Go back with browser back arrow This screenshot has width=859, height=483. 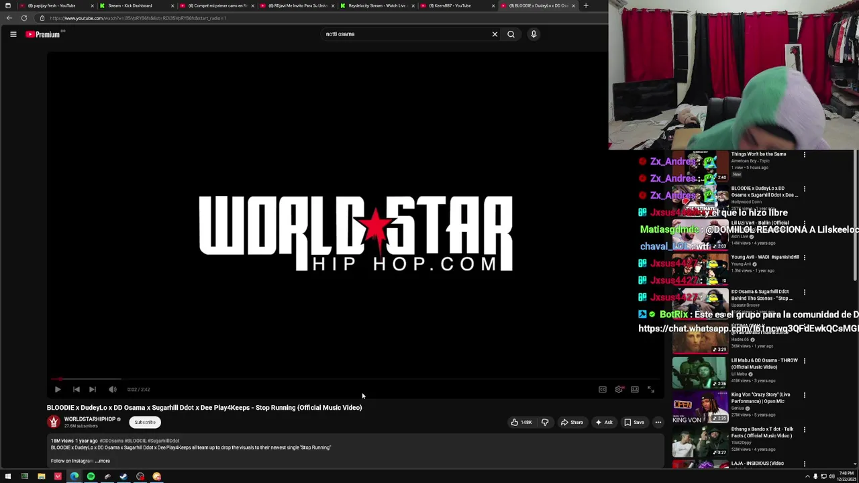coord(9,18)
